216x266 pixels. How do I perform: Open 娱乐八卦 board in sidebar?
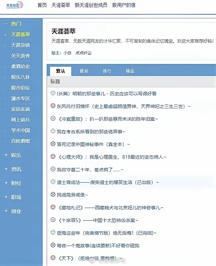[21, 77]
